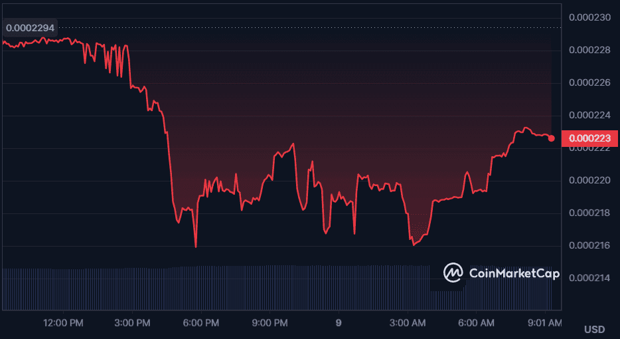Click the blue volume bars below chart
This screenshot has width=620, height=339.
tap(219, 288)
